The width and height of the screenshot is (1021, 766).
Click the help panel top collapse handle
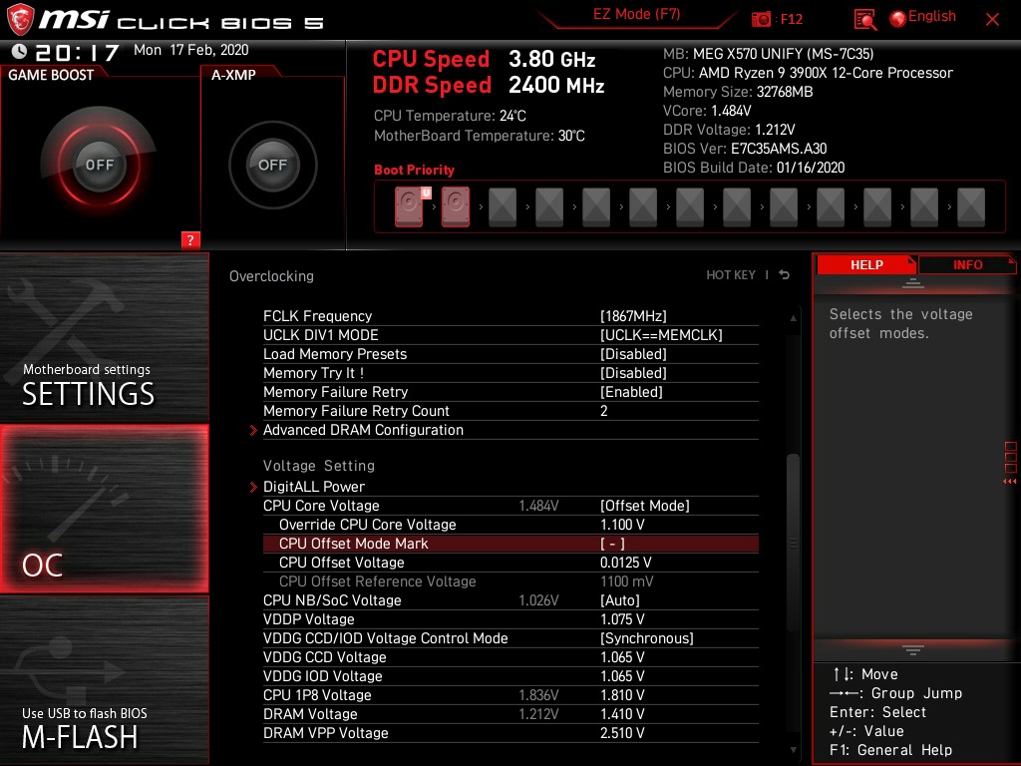(x=913, y=283)
